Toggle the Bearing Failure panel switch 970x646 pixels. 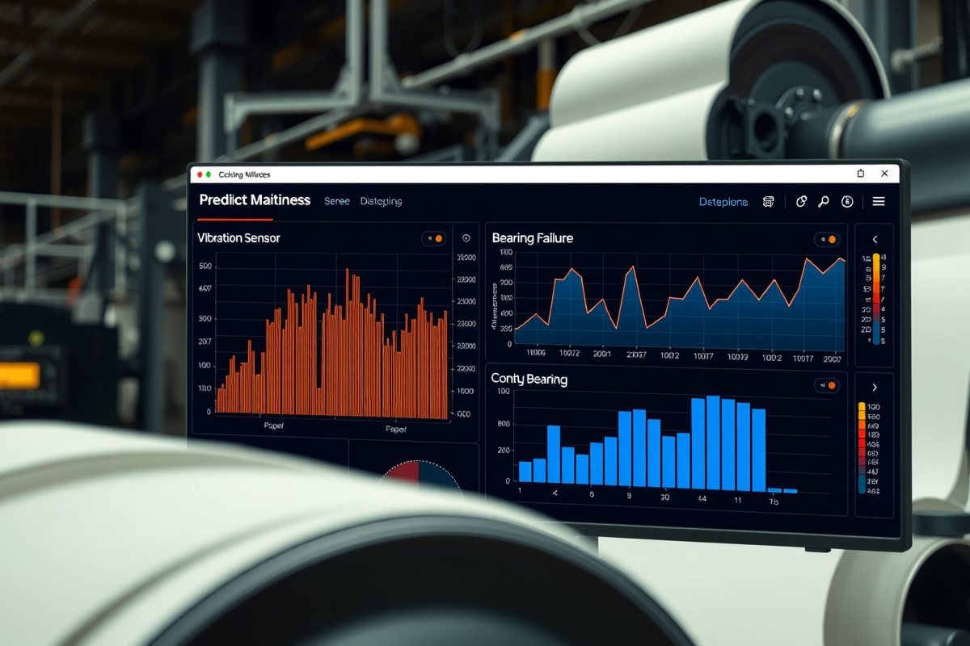coord(826,239)
